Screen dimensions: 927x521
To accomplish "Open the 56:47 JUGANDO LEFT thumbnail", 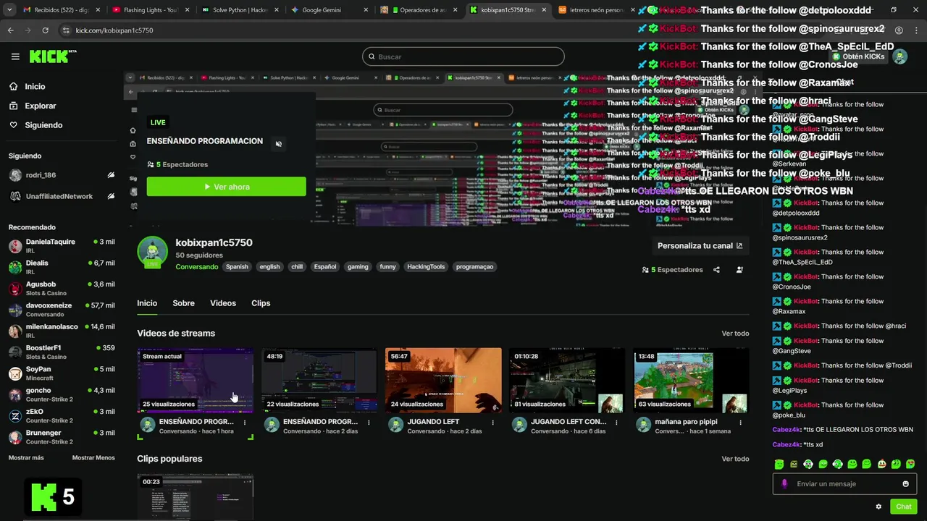I will (443, 381).
